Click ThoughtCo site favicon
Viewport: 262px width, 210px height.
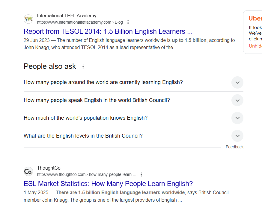(28, 171)
